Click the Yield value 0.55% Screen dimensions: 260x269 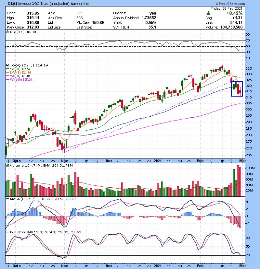151,23
